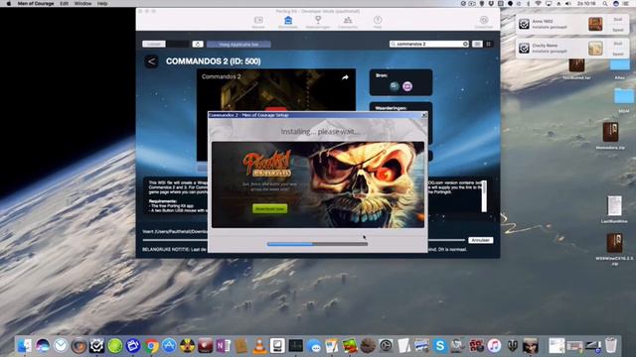The width and height of the screenshot is (636, 357).
Task: Open the Community tab in toolbar
Action: 348,22
